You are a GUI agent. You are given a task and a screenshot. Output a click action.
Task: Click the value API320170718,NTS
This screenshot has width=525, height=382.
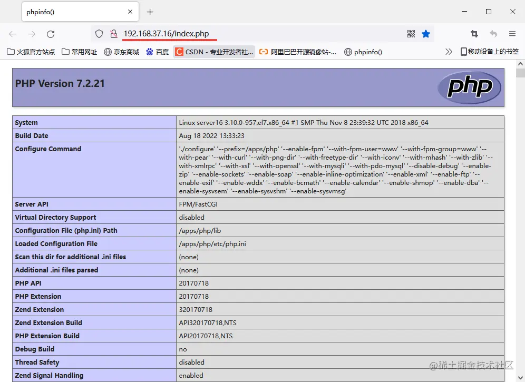tap(208, 323)
